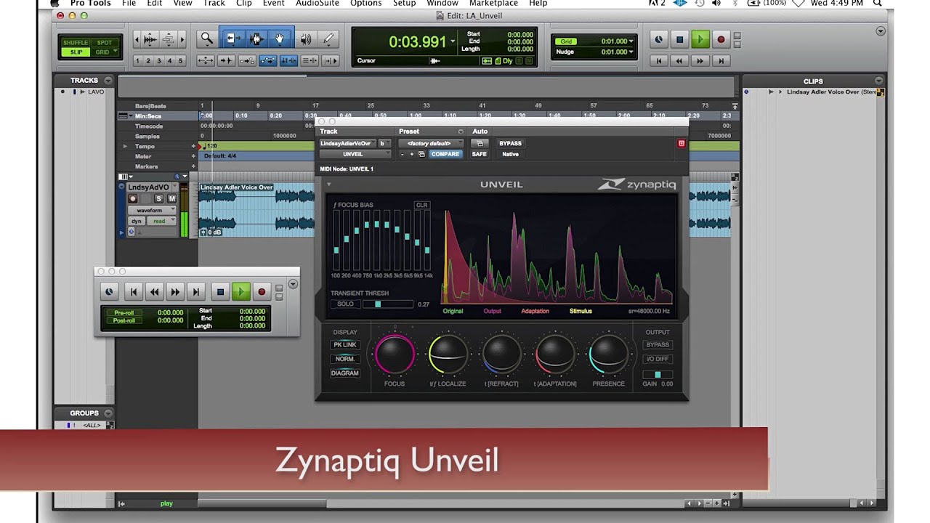Open the Marketplace menu

click(x=493, y=4)
